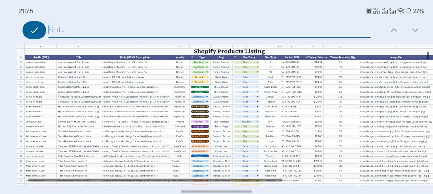433x194 pixels.
Task: Click the FlexZen vendor cell
Action: pos(180,121)
